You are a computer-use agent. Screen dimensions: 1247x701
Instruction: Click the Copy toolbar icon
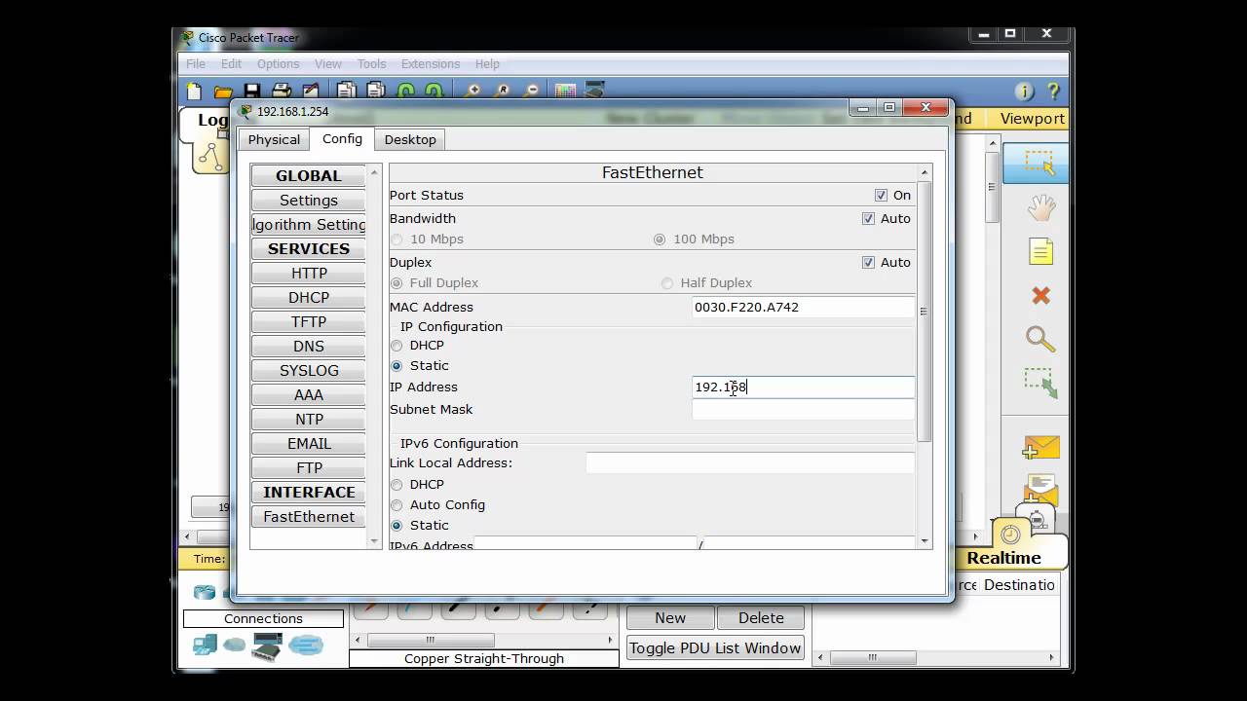coord(347,92)
